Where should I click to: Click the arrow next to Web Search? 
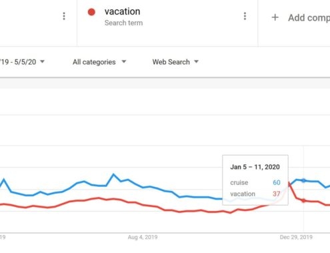[196, 61]
